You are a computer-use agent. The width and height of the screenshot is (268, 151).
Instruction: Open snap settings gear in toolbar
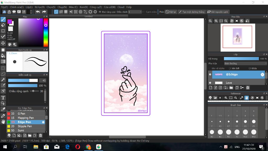pos(95,12)
